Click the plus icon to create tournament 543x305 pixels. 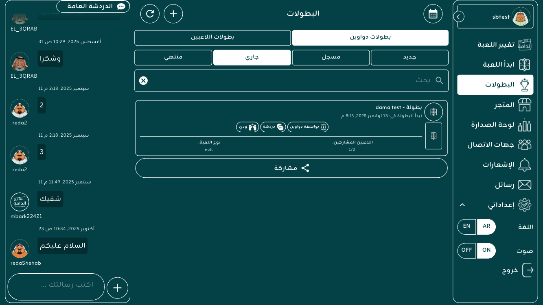tap(173, 14)
